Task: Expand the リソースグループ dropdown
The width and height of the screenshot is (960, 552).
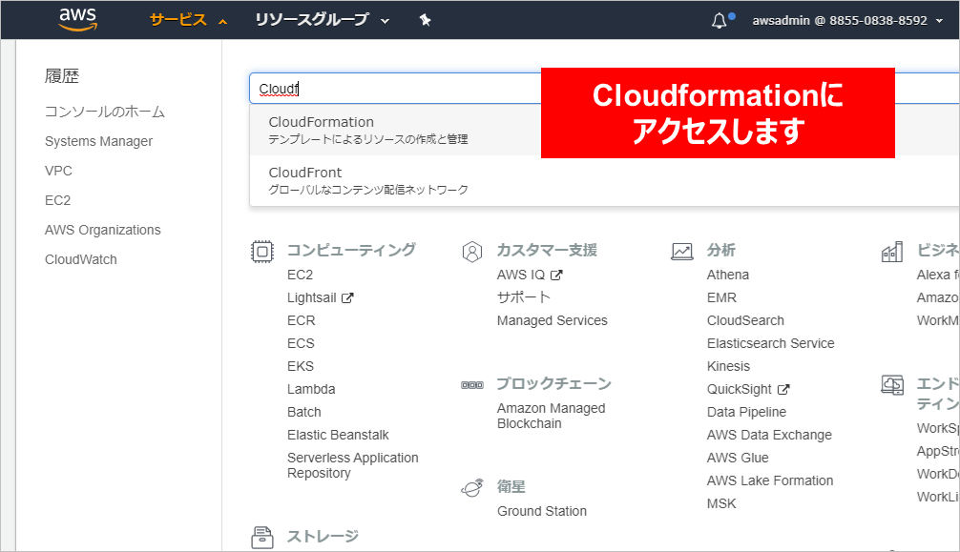Action: (x=322, y=20)
